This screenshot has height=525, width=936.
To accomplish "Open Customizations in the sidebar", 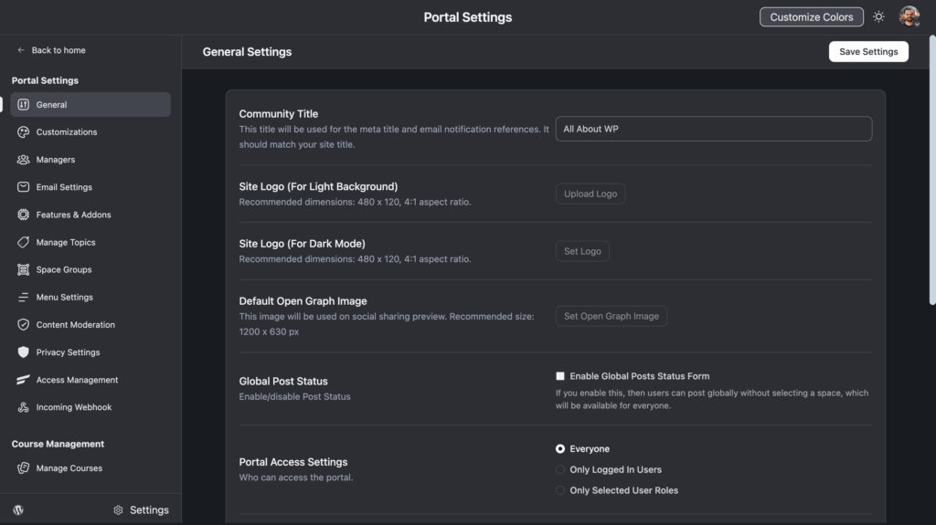I will pos(90,131).
